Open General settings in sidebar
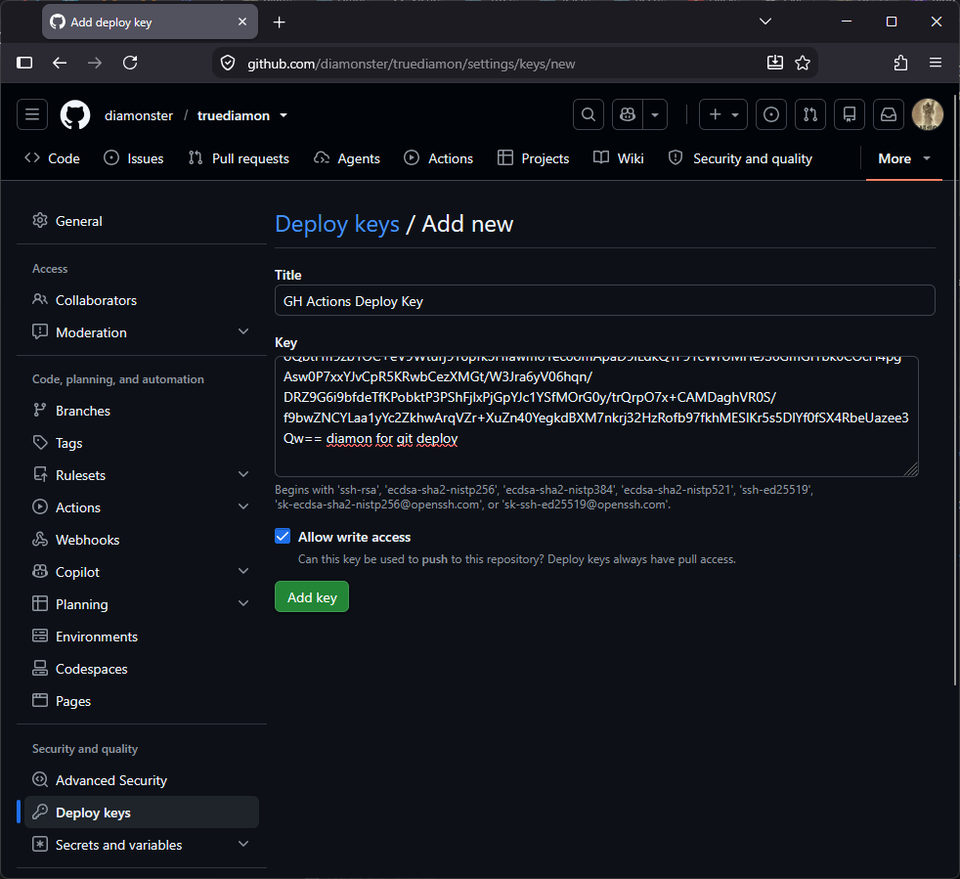This screenshot has height=879, width=960. pyautogui.click(x=141, y=221)
